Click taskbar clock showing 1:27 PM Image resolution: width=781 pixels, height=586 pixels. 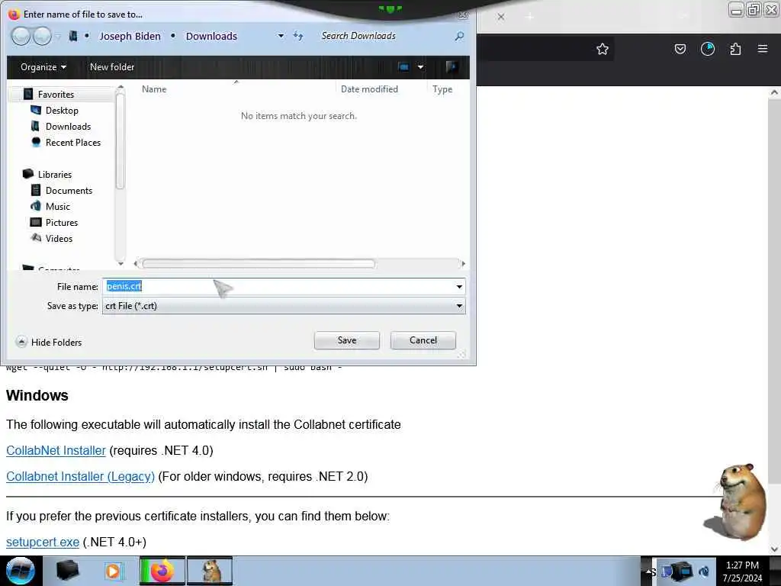click(x=742, y=572)
